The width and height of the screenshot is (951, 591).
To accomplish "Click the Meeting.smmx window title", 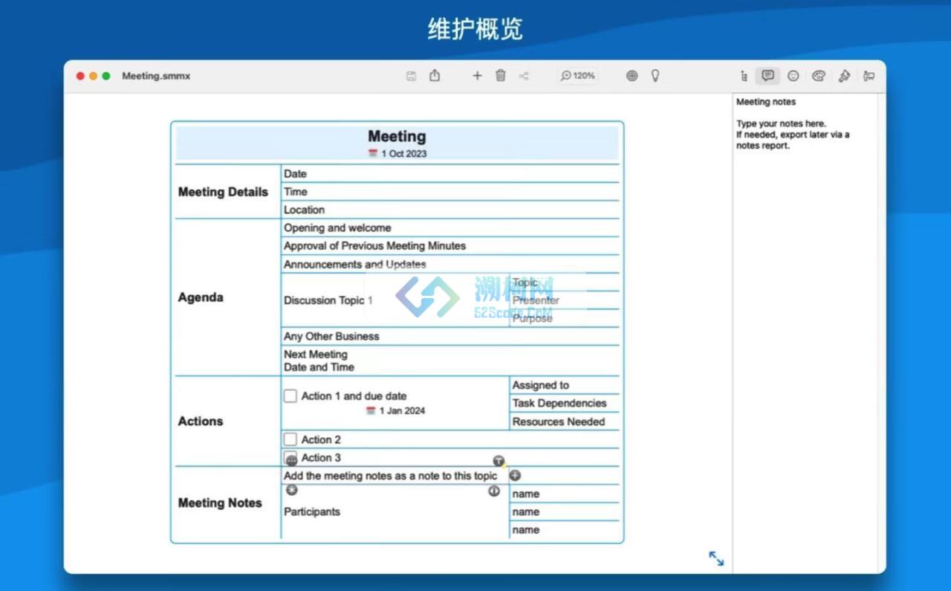I will click(x=156, y=76).
